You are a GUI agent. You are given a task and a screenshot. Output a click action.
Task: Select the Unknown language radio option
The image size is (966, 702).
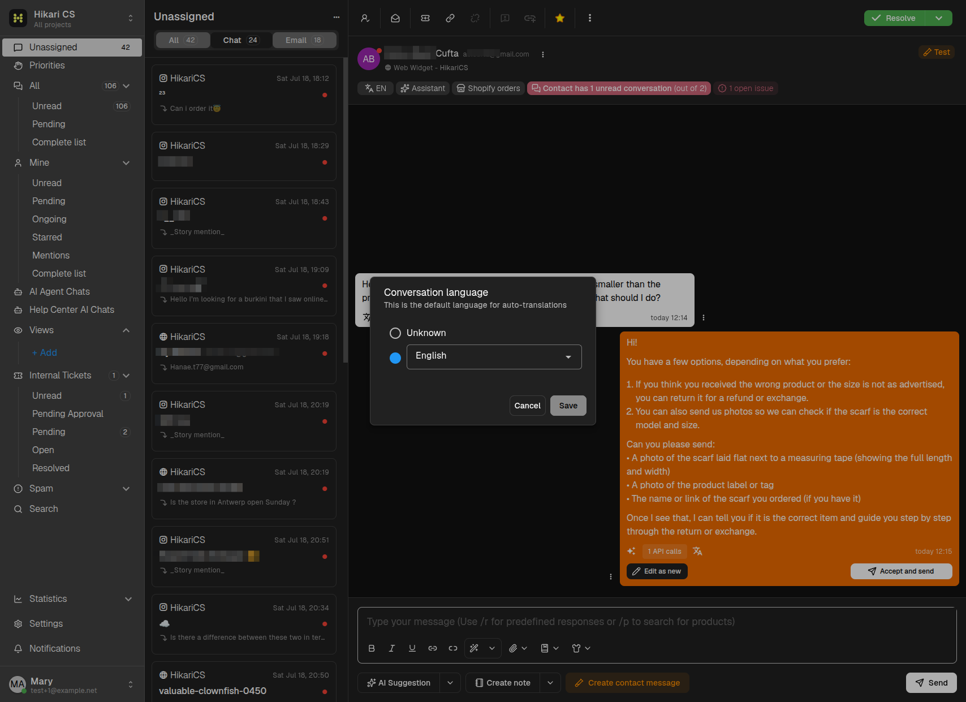(x=395, y=333)
